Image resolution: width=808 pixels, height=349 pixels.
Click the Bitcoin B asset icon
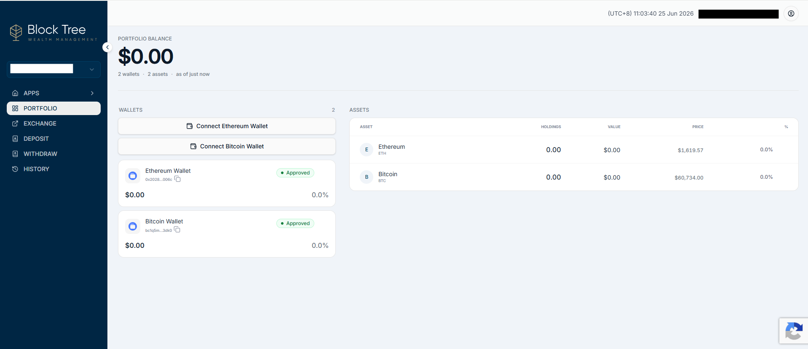coord(367,177)
